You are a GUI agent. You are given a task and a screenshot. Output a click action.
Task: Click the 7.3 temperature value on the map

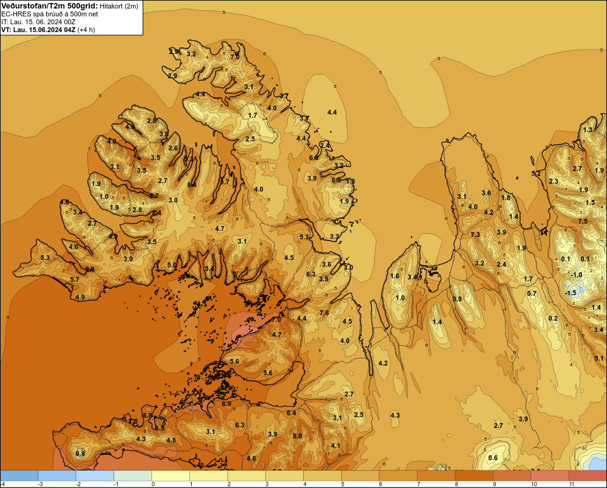coord(475,235)
